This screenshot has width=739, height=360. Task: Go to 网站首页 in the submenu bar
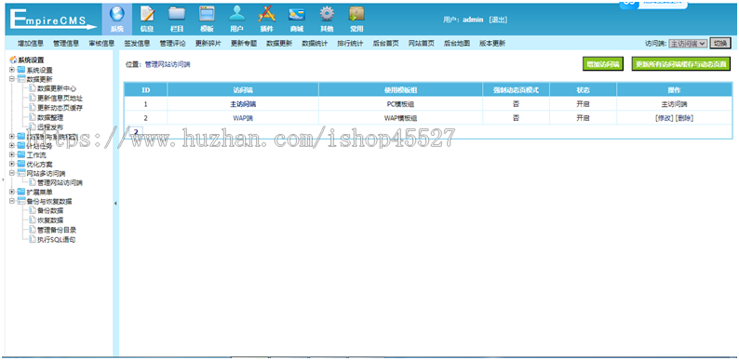point(422,44)
